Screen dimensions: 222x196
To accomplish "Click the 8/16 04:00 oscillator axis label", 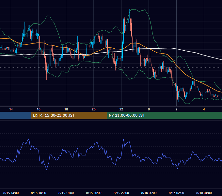I will (x=204, y=193).
